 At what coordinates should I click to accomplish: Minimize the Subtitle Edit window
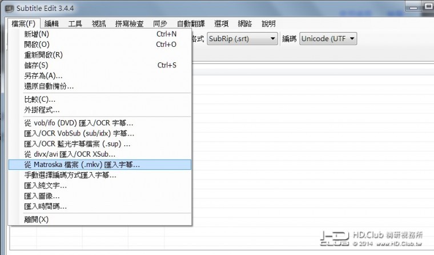(x=413, y=7)
